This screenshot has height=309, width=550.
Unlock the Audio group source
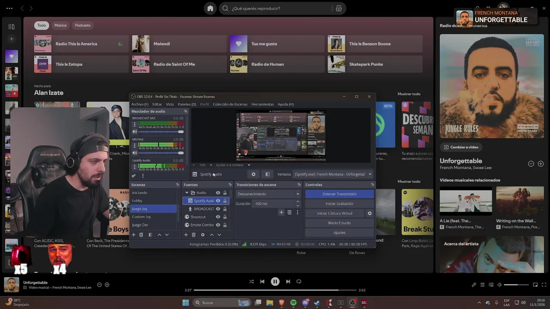pyautogui.click(x=225, y=193)
